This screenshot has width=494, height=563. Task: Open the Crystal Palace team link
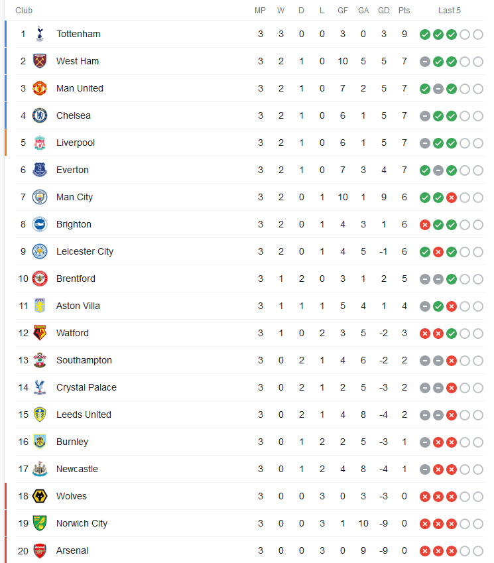[x=86, y=387]
